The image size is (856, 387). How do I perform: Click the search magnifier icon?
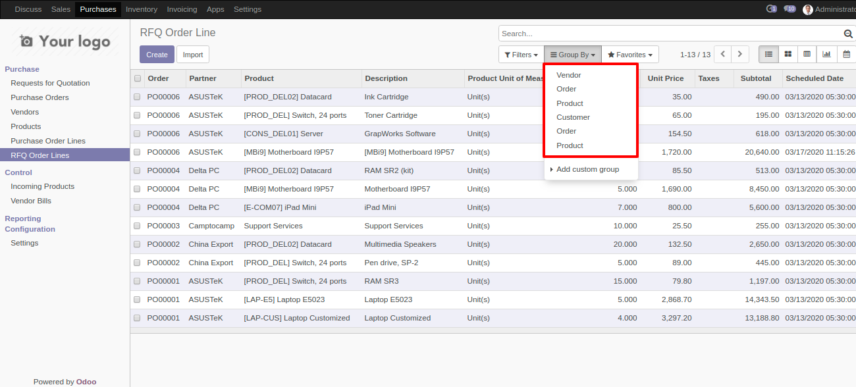point(848,34)
